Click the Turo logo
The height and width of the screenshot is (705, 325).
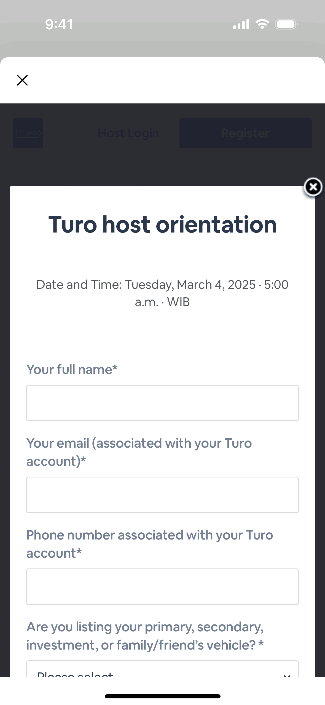coord(28,133)
